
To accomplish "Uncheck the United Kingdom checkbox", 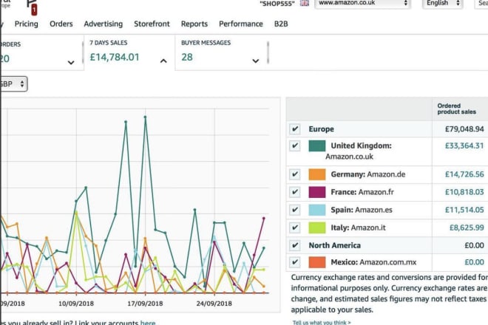I will coord(295,146).
